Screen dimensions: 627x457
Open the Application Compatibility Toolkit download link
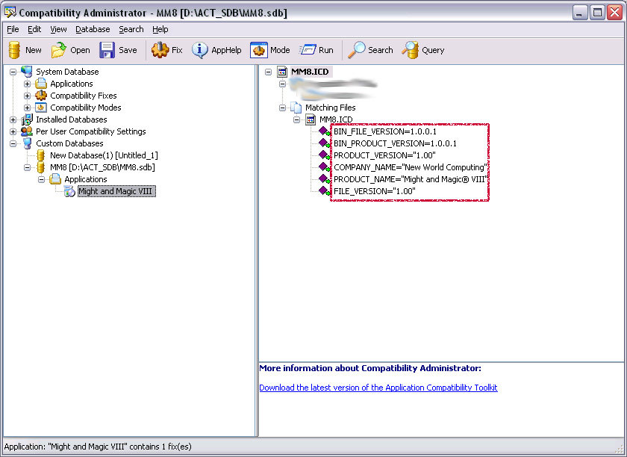point(378,388)
